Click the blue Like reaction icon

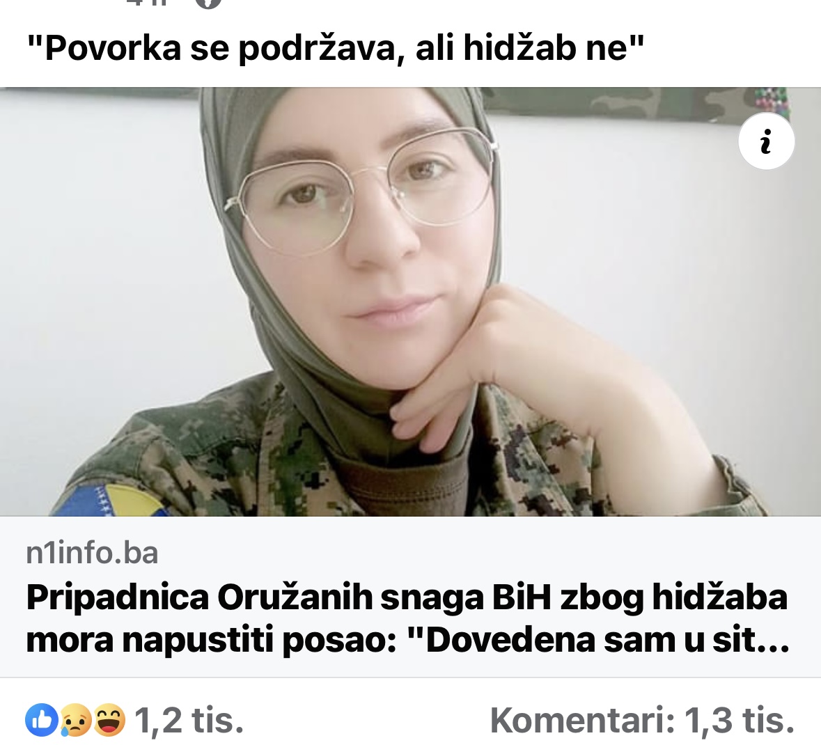(x=42, y=720)
